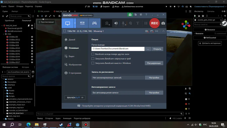
Task: Select Bandicam HDMI device recording mode
Action: point(82,23)
